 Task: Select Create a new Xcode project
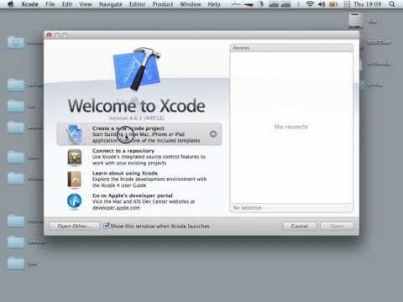(x=139, y=134)
